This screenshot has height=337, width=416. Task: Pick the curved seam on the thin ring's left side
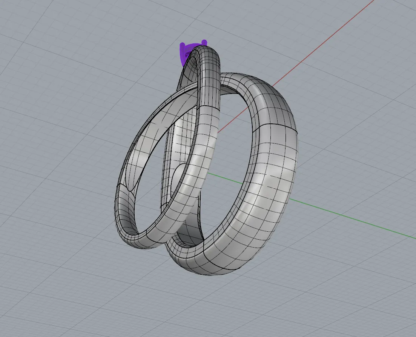click(x=127, y=188)
